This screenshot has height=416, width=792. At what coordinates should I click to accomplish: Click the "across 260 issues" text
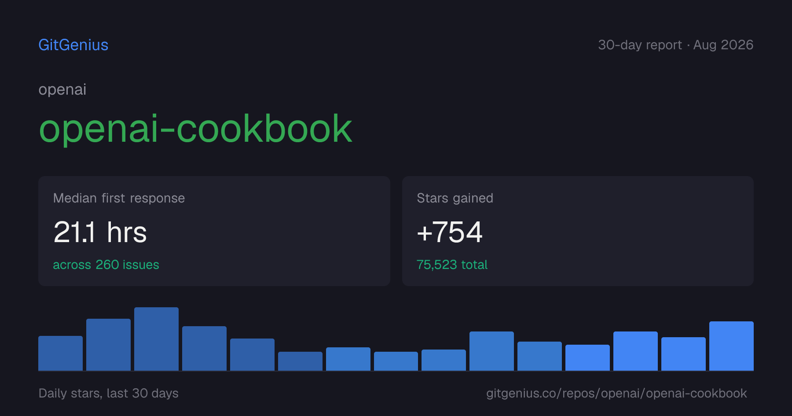(x=106, y=265)
